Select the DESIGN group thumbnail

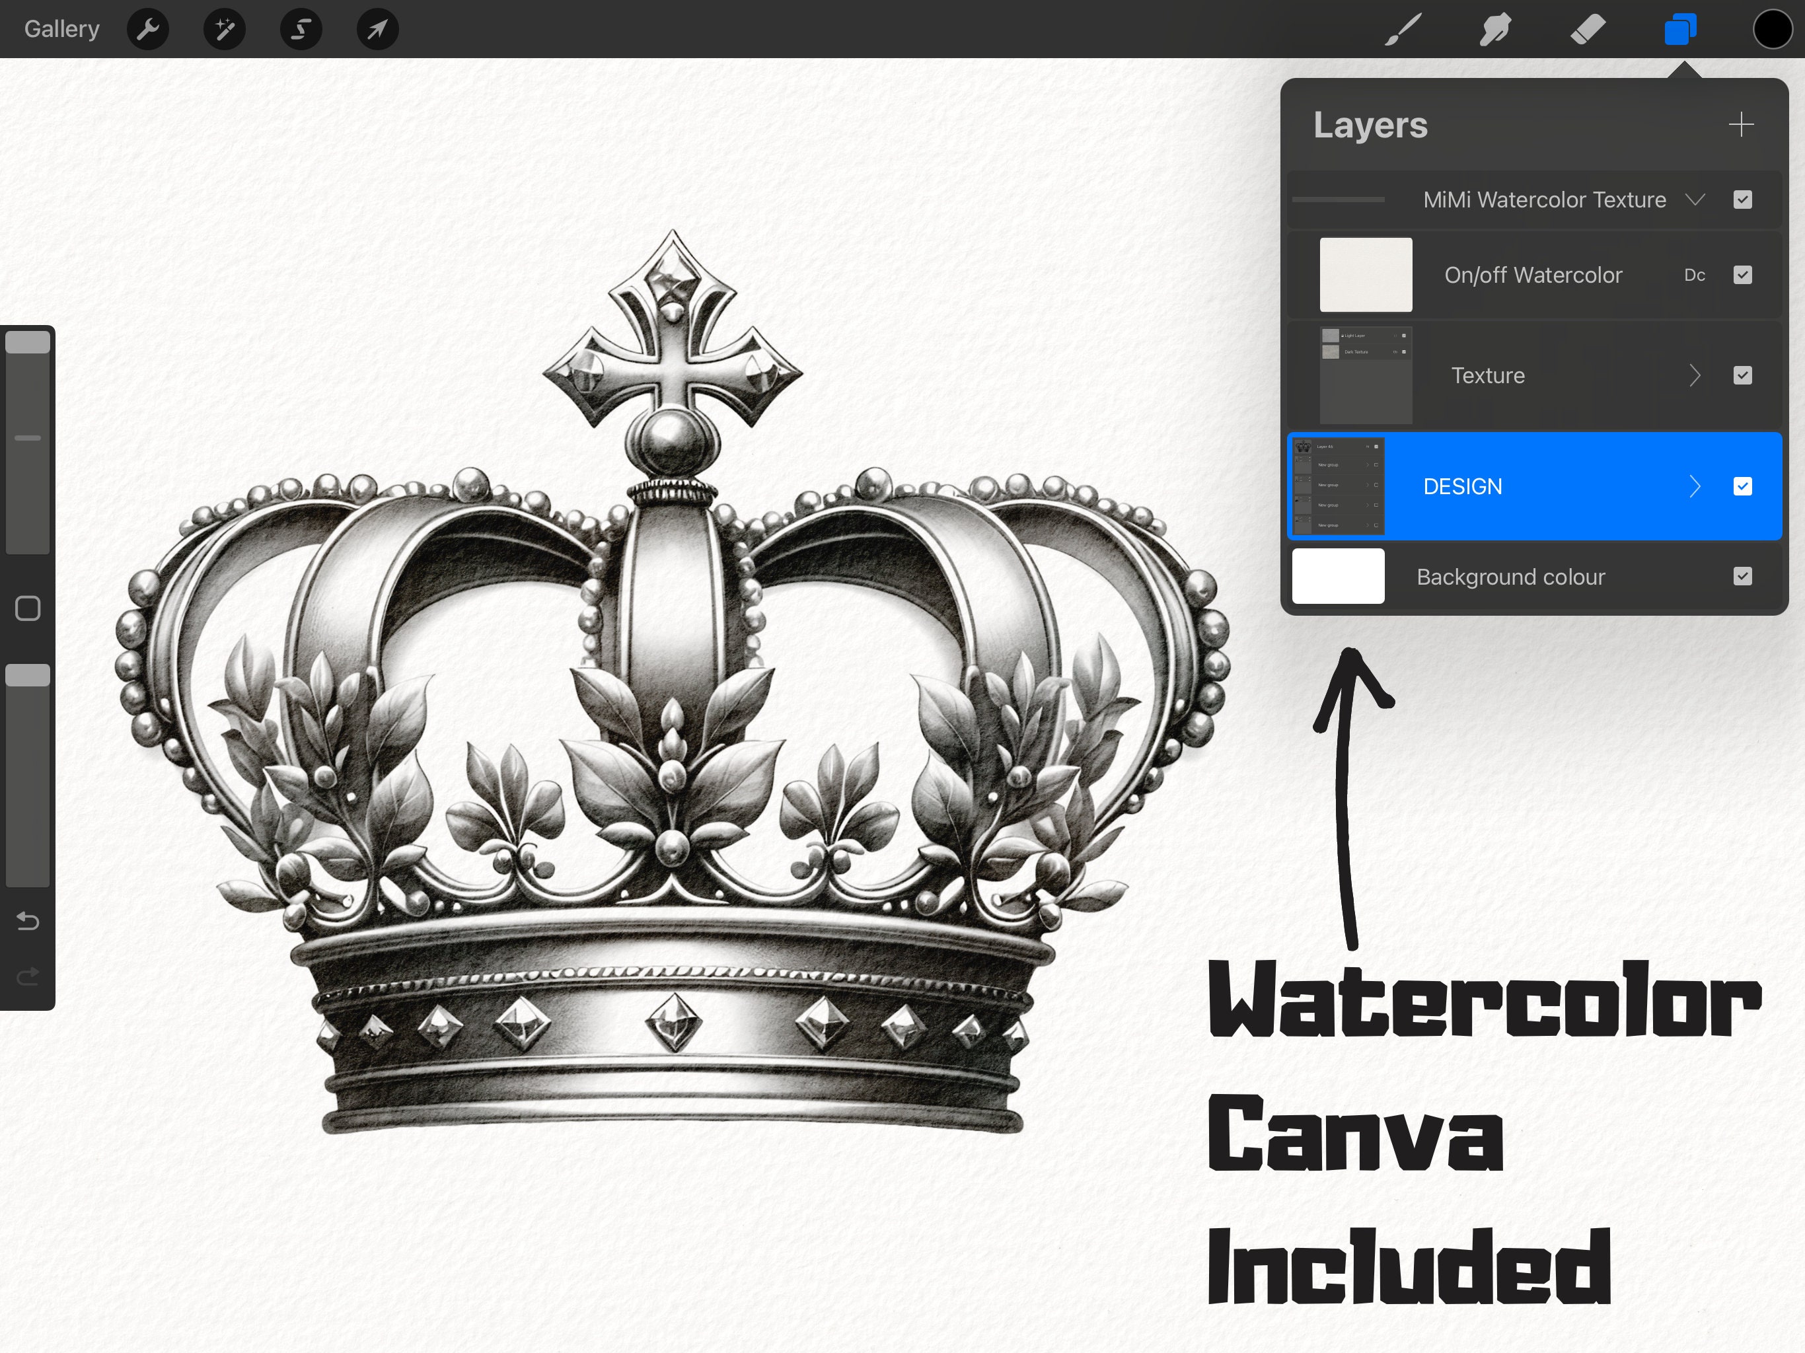pos(1339,486)
